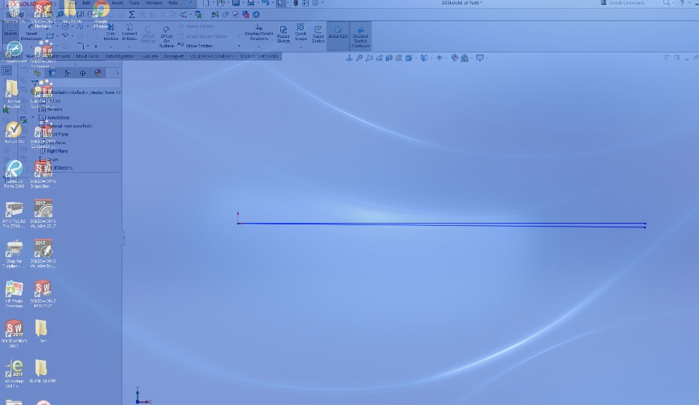
Task: Activate the Rapid Sketch tool
Action: pyautogui.click(x=318, y=34)
